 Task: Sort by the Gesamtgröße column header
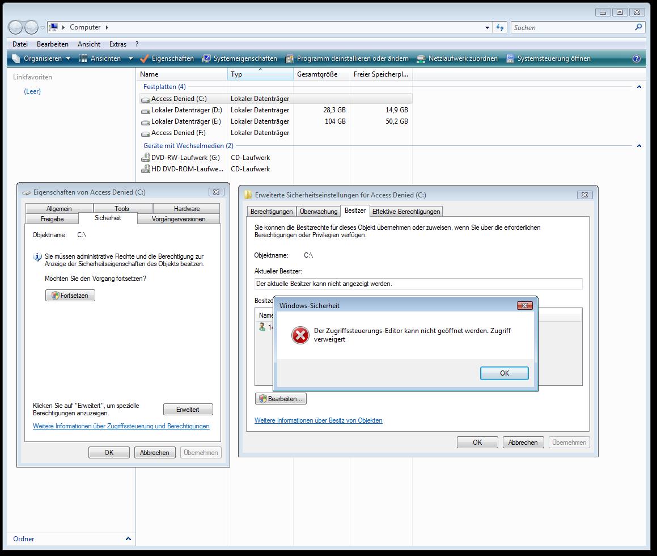coord(322,74)
